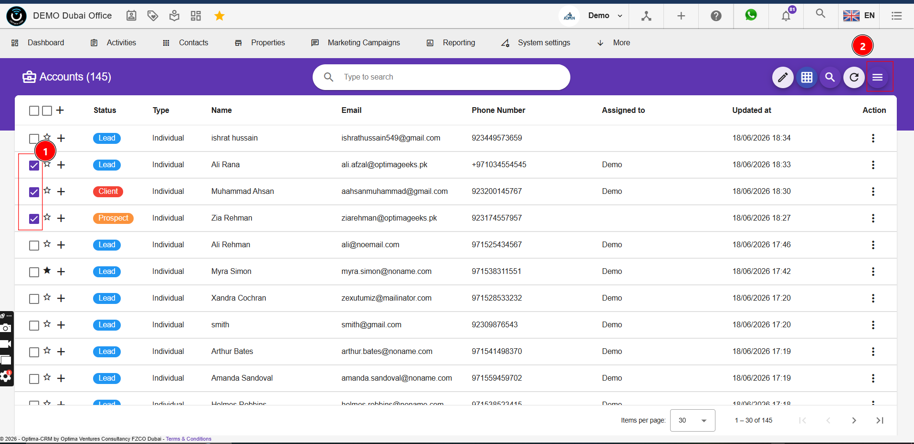Open the Dashboard menu

(38, 43)
